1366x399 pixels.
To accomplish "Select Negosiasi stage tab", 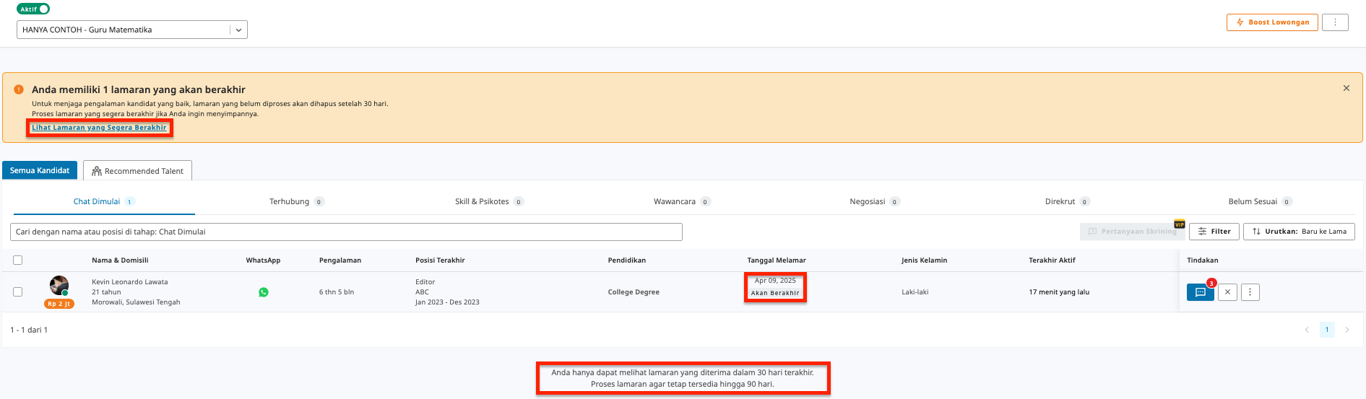I will pos(875,201).
